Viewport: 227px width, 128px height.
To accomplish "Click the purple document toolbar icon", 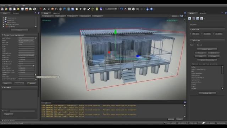I will pos(101,9).
